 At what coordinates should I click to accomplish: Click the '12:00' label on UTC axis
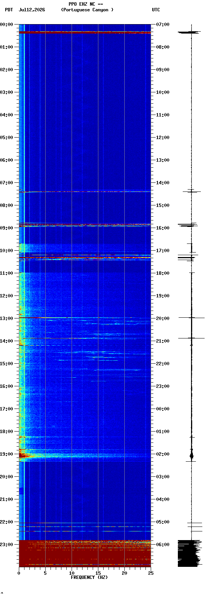pos(163,138)
